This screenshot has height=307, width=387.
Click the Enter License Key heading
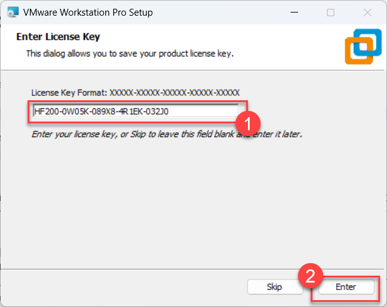(x=58, y=37)
